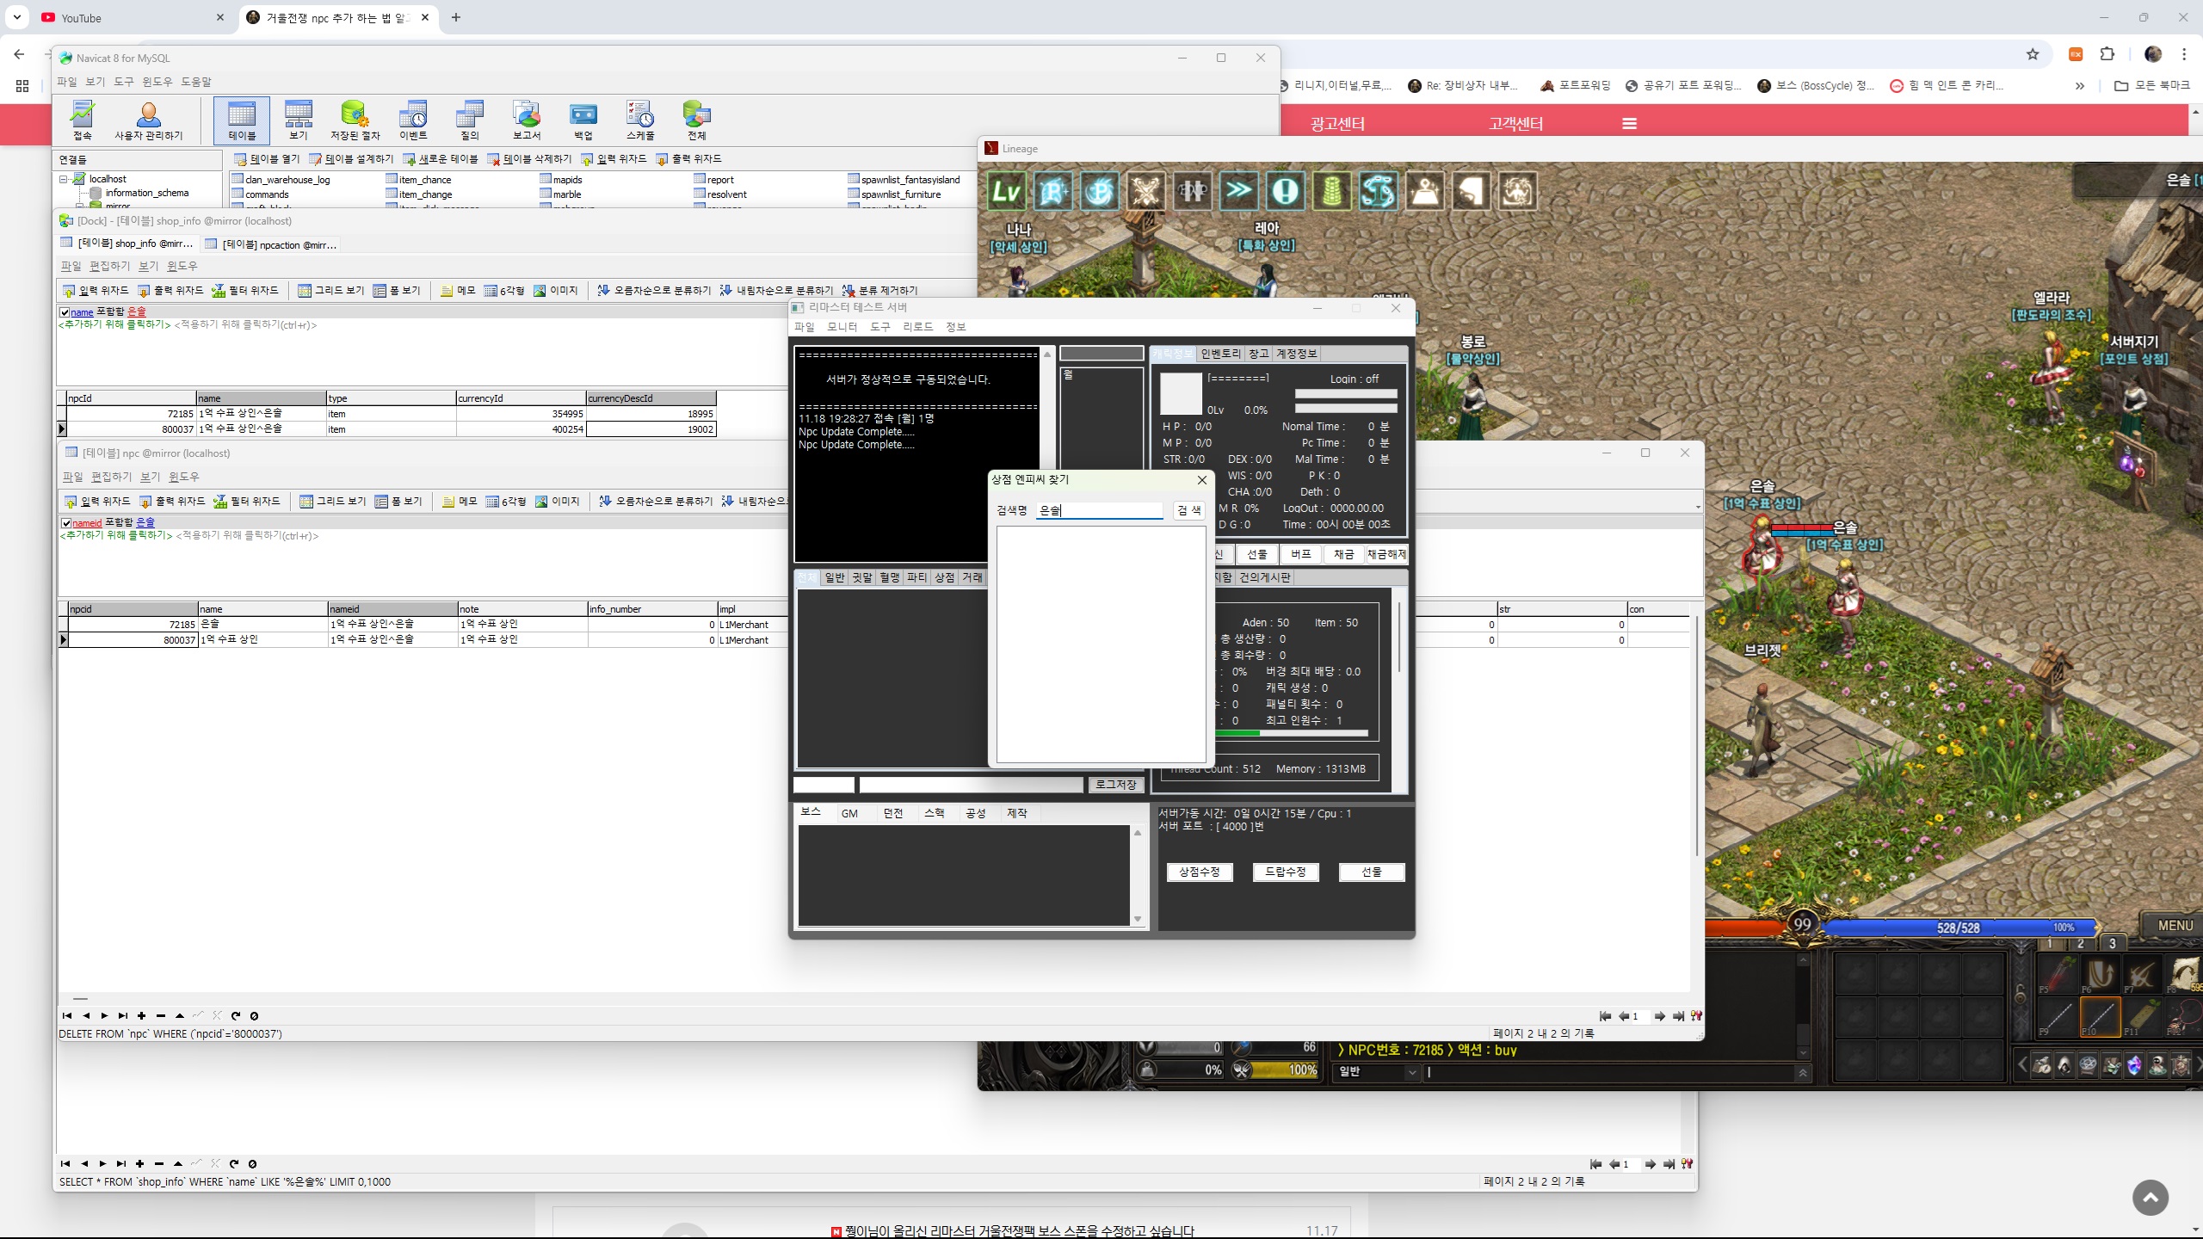This screenshot has height=1239, width=2203.
Task: Click the crossed swords icon in Lineage
Action: tap(1146, 191)
